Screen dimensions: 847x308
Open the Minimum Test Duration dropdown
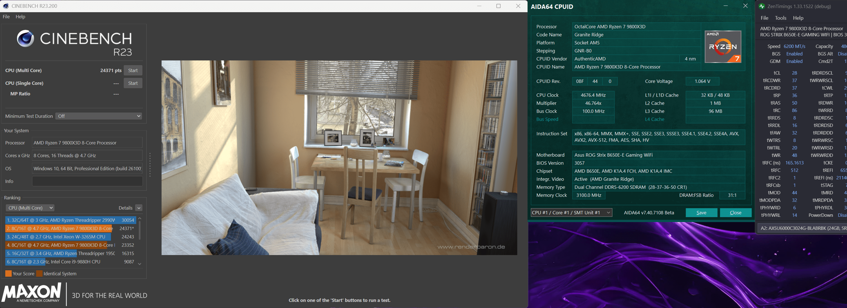tap(99, 116)
